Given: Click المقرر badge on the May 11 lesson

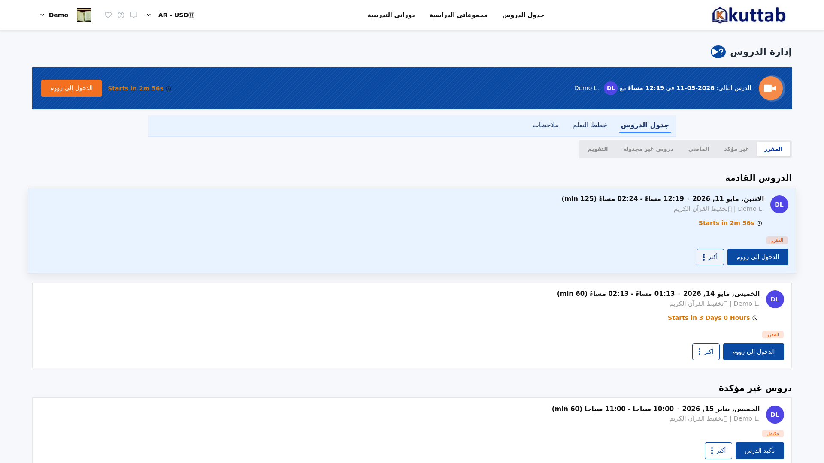Looking at the screenshot, I should tap(777, 240).
